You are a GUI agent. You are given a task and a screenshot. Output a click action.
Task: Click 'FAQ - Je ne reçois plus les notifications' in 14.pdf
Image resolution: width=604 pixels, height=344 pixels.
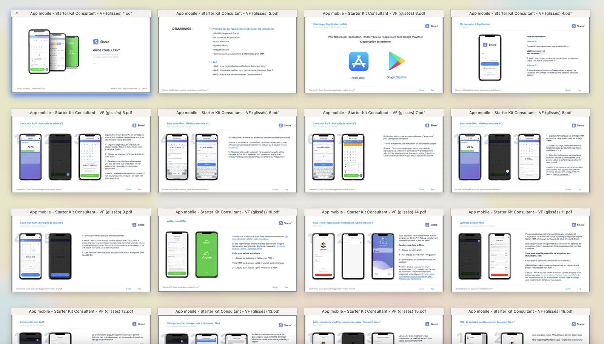tap(343, 223)
